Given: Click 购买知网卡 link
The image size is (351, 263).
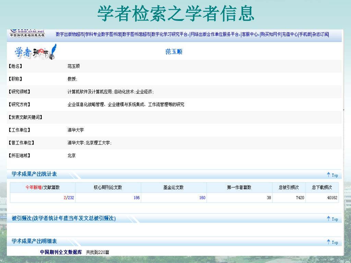Looking at the screenshot, I should [x=270, y=34].
